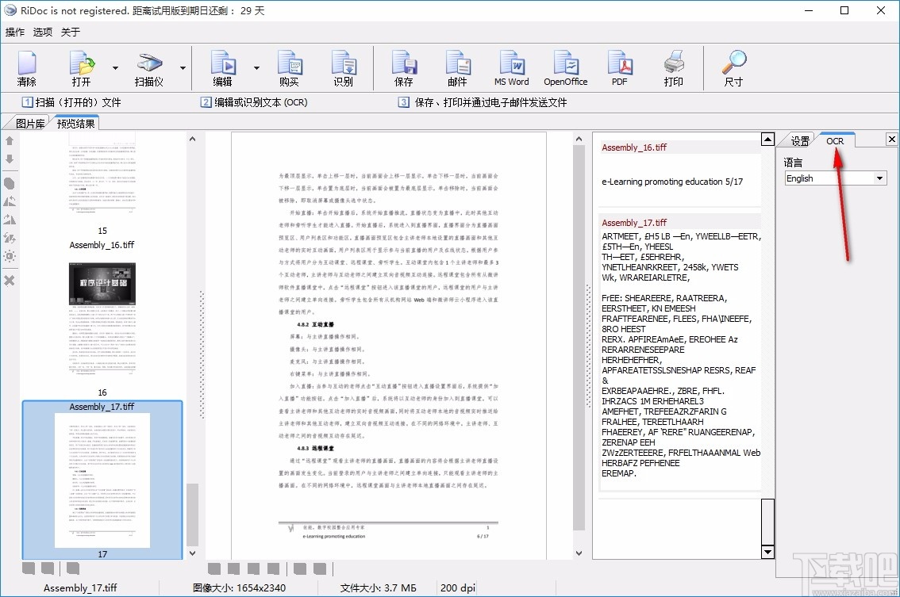This screenshot has height=597, width=900.
Task: Export to MS Word
Action: click(511, 68)
